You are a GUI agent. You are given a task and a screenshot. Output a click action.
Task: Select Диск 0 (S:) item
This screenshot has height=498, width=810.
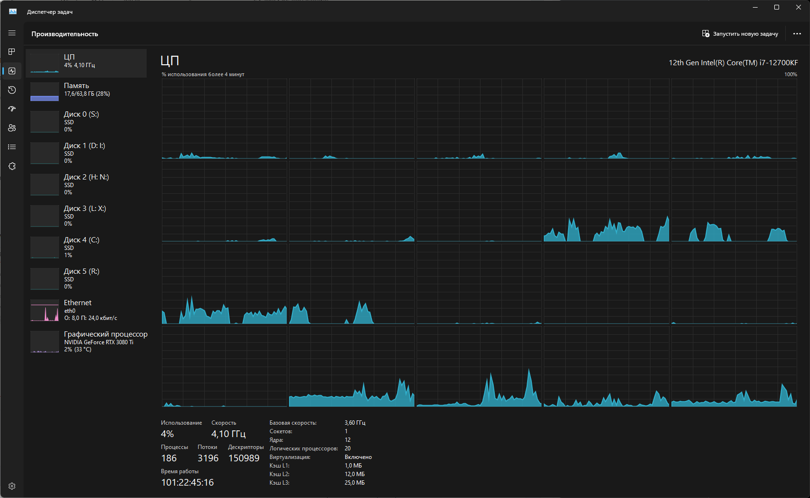point(86,121)
